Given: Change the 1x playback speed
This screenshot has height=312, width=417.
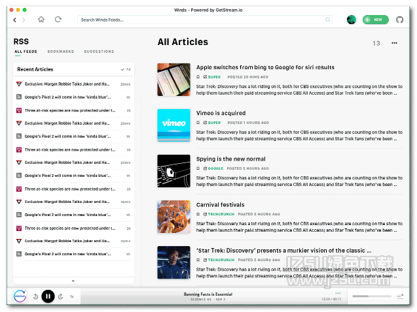Looking at the screenshot, I should tap(71, 296).
